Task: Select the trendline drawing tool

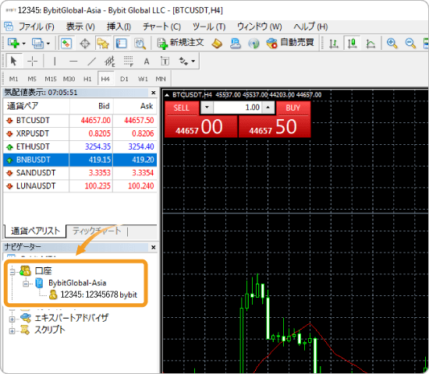Action: click(x=91, y=61)
